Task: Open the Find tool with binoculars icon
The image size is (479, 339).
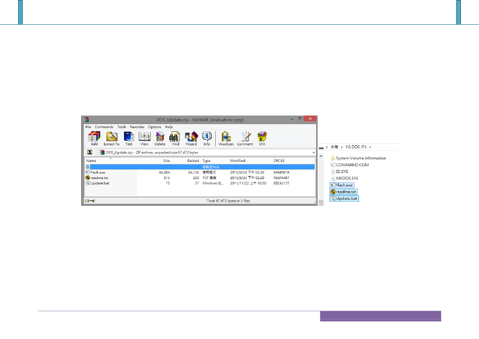Action: (175, 138)
